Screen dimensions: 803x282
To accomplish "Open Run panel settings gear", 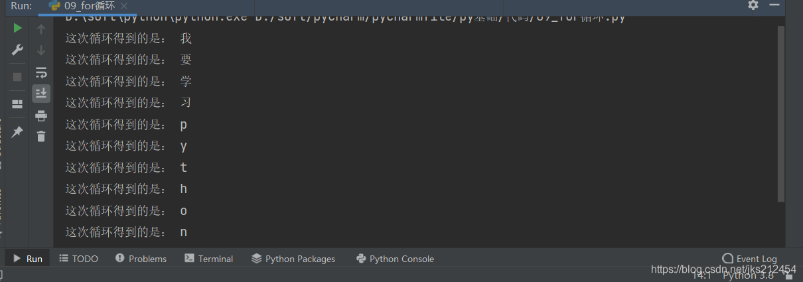I will tap(753, 5).
